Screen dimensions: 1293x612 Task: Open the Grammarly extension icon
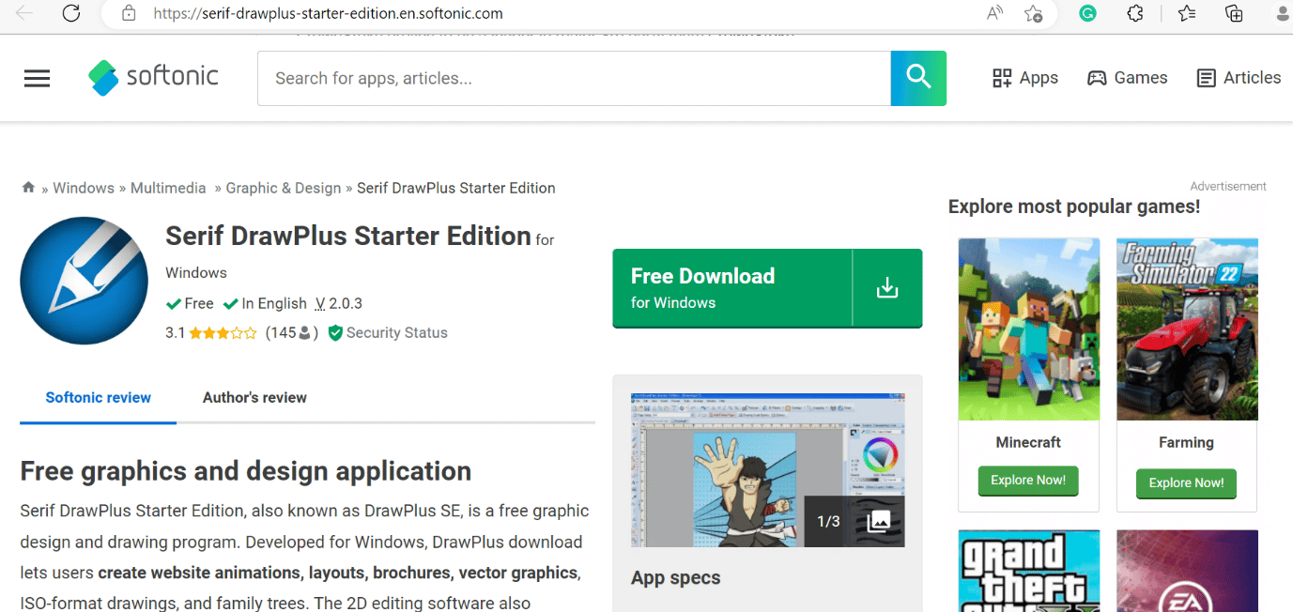pyautogui.click(x=1087, y=13)
